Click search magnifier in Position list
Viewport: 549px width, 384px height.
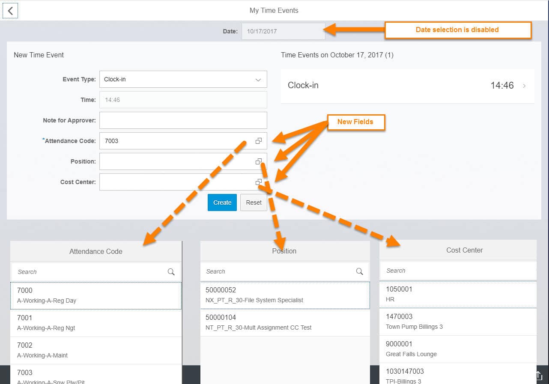click(359, 271)
